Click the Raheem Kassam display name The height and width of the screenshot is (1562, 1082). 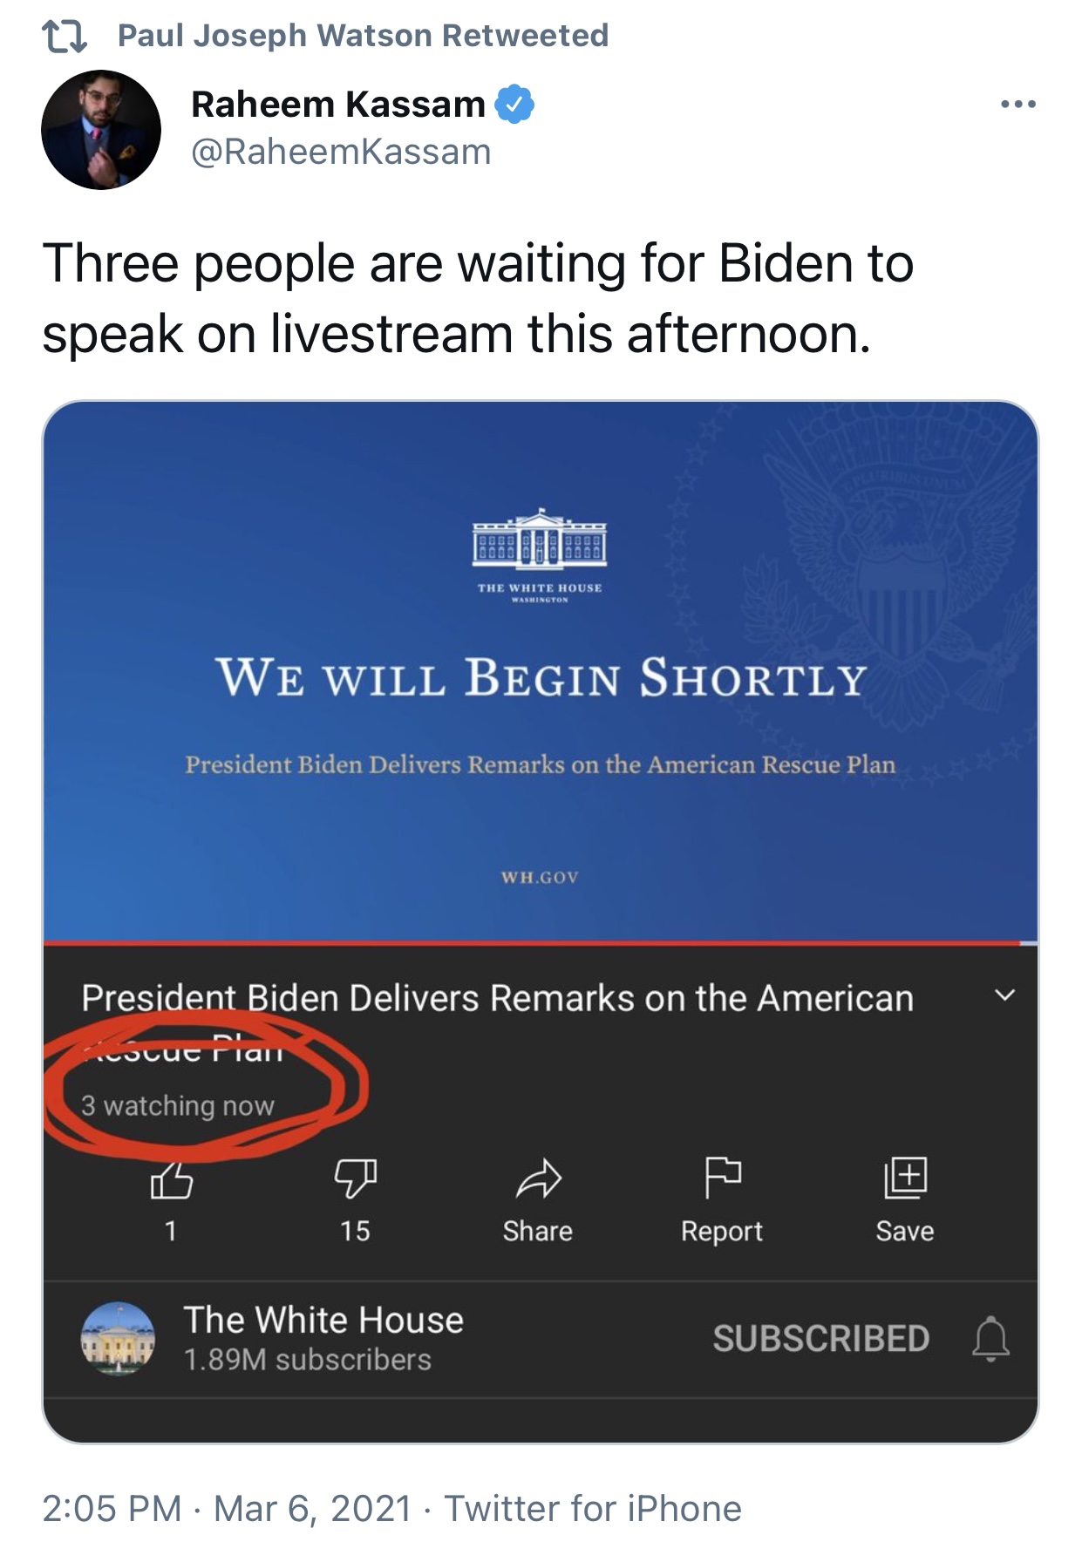337,105
